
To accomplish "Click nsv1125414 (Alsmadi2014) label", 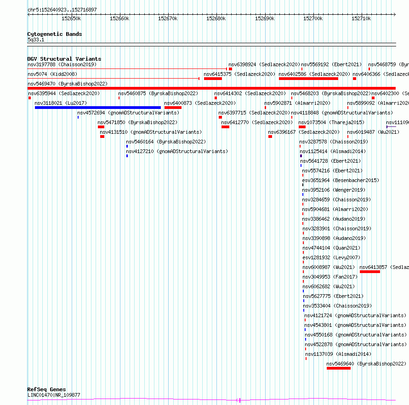I will click(333, 151).
